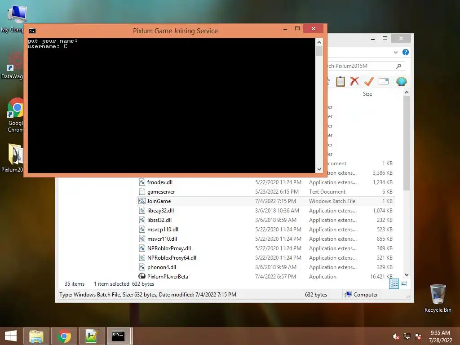Click the JoinGame batch file icon
Image resolution: width=460 pixels, height=345 pixels.
pos(142,201)
